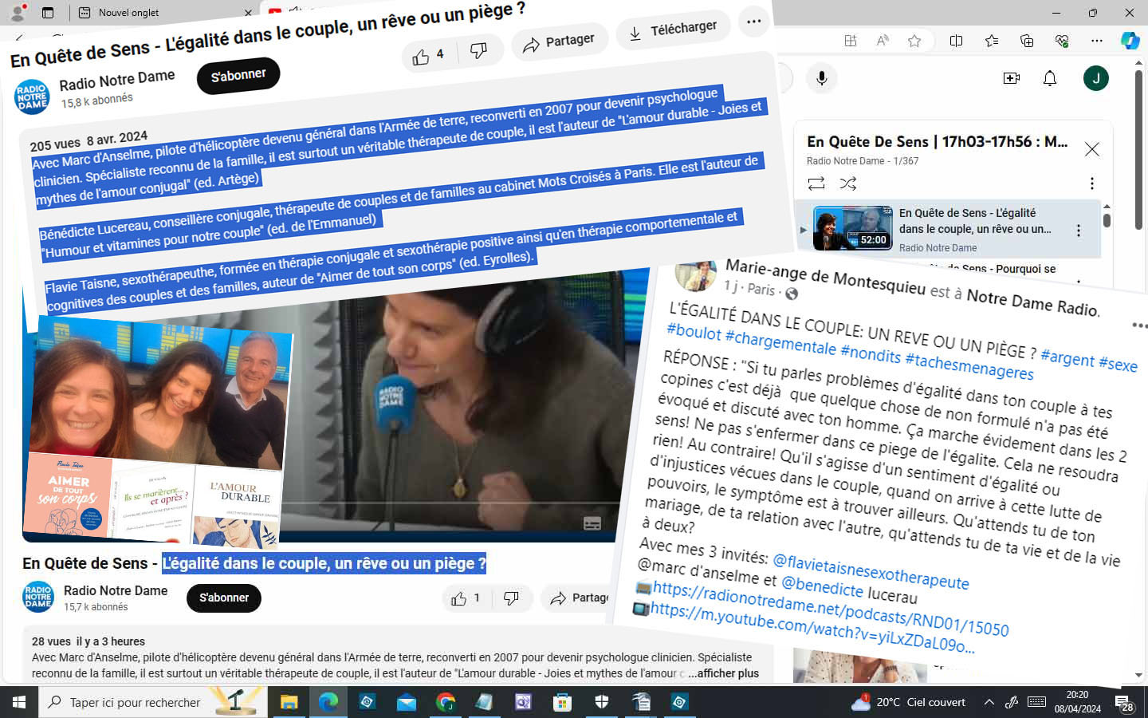The image size is (1148, 718).
Task: Dislike the video beside the 1 like count
Action: [512, 598]
